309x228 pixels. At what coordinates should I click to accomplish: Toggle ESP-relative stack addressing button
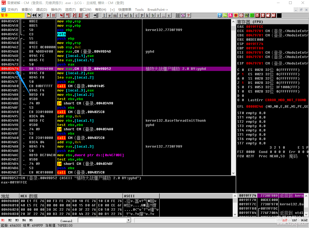(284, 220)
